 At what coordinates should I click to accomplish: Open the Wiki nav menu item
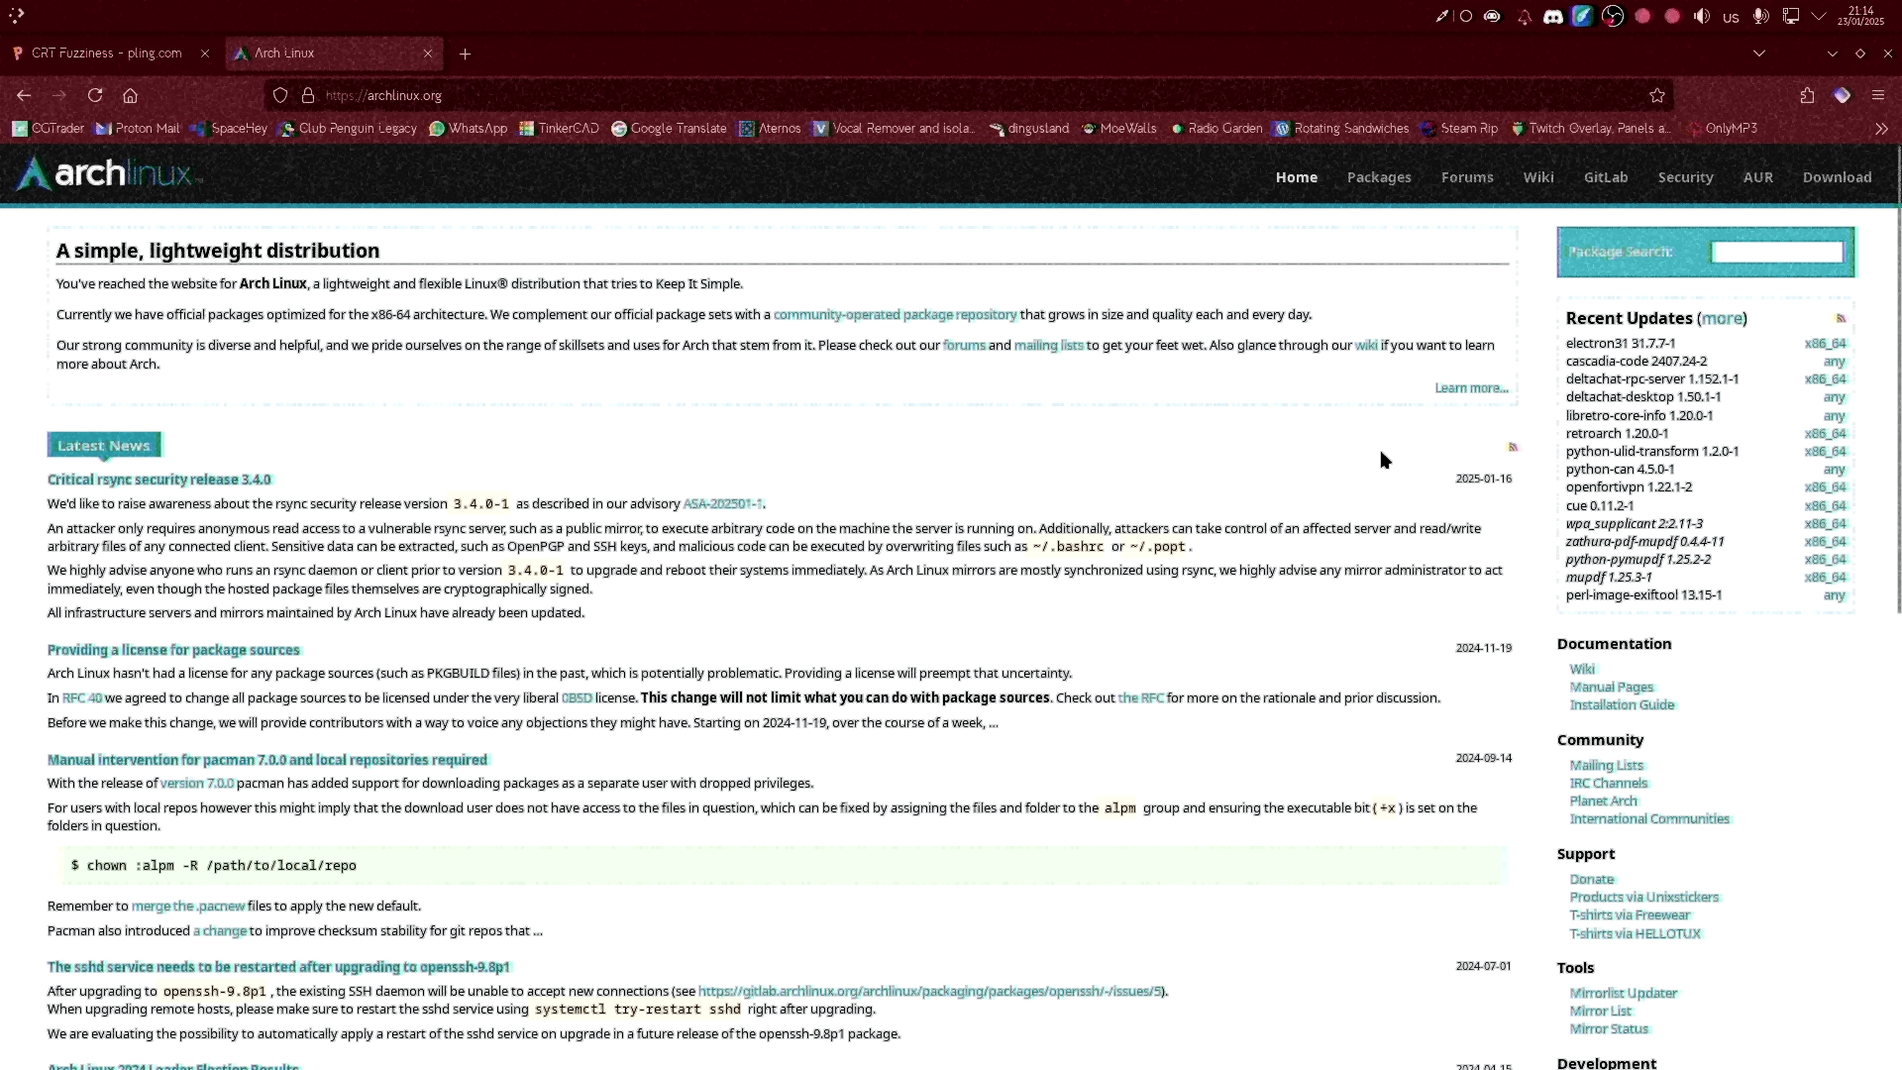pos(1538,177)
